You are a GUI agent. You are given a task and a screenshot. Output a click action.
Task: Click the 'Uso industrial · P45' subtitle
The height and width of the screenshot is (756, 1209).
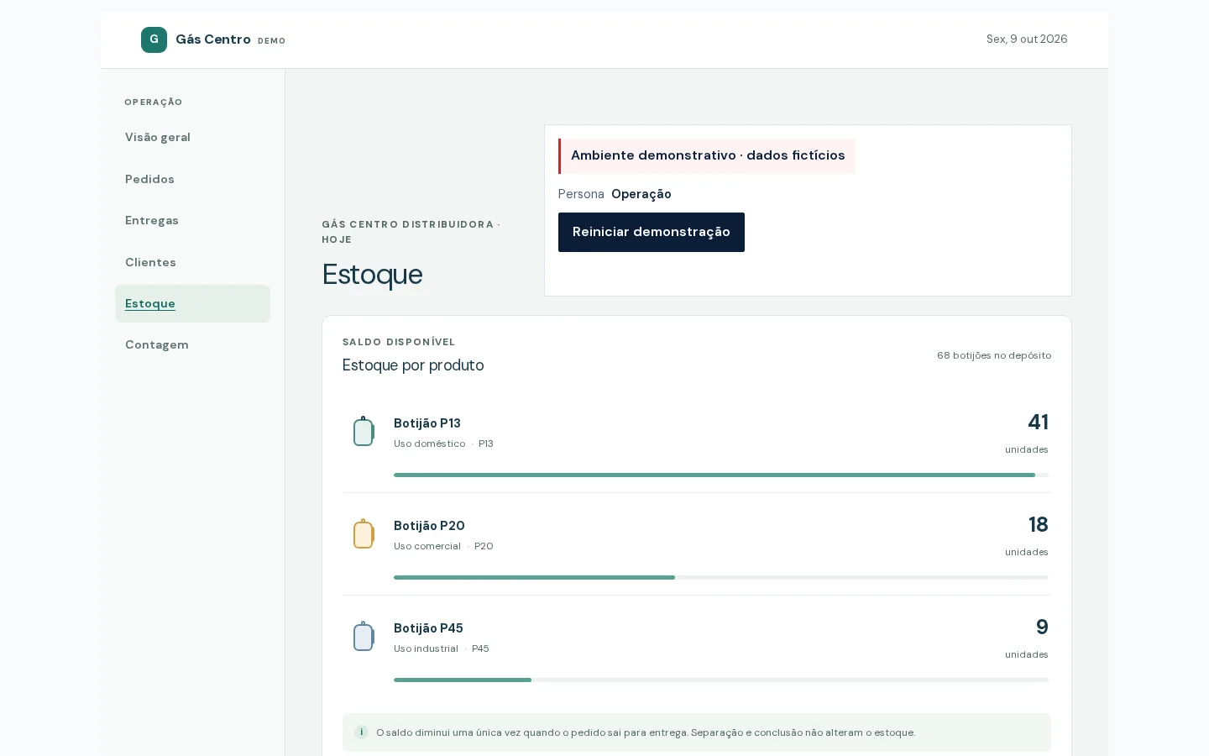coord(442,648)
